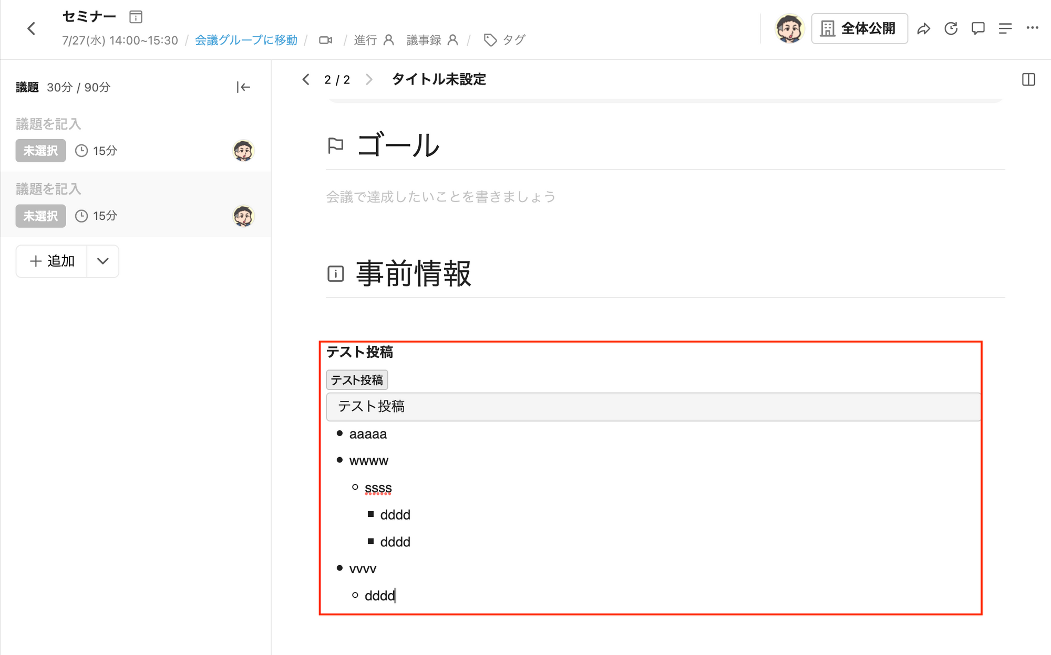Image resolution: width=1051 pixels, height=655 pixels.
Task: Set first agenda's 15分 duration
Action: [x=96, y=151]
